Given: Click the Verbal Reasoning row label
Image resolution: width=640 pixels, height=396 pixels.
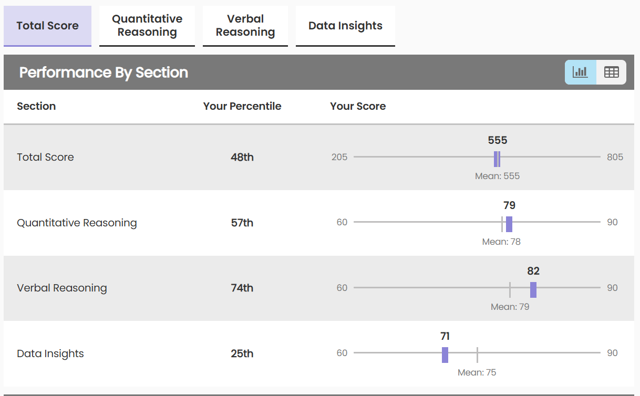Looking at the screenshot, I should point(62,288).
